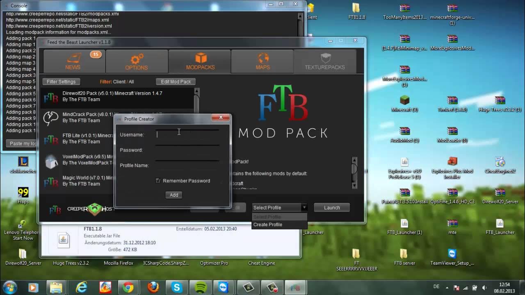Open Internet Explorer taskbar icon

(x=82, y=288)
